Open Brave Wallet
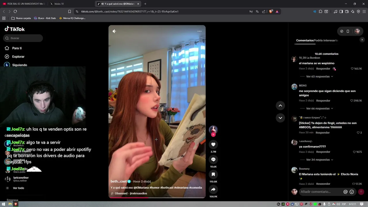Screen dimensions: 368x207 tap(347, 11)
